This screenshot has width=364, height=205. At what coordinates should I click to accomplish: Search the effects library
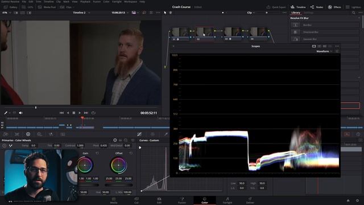[354, 13]
